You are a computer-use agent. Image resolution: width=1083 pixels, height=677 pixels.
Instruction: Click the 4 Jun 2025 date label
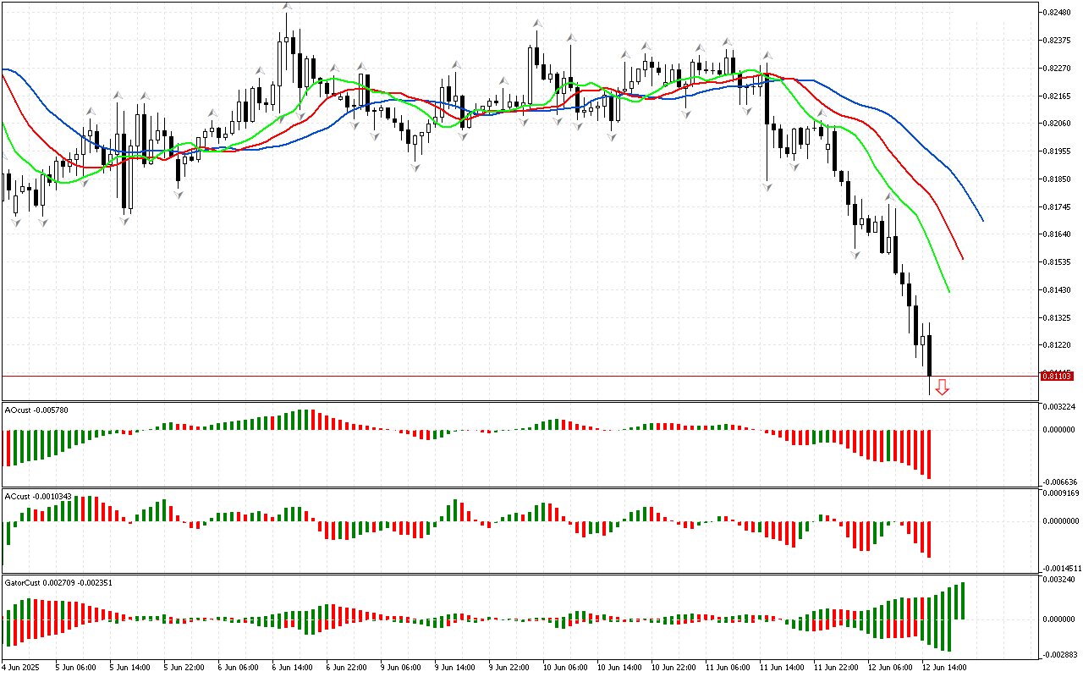click(x=22, y=668)
